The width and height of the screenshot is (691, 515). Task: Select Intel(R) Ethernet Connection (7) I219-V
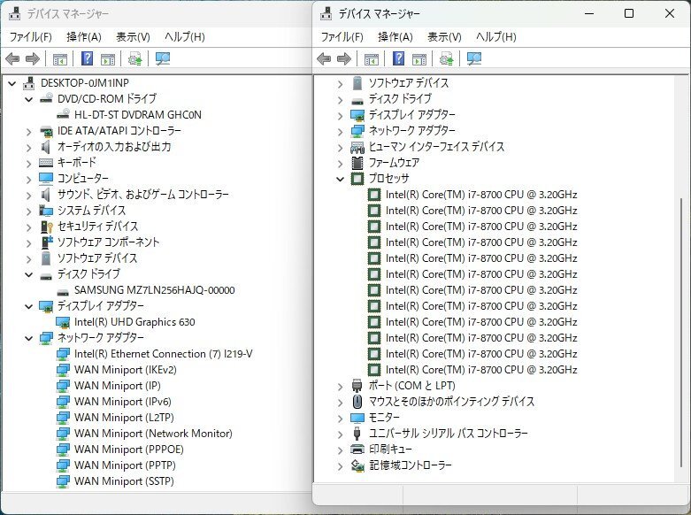(163, 354)
